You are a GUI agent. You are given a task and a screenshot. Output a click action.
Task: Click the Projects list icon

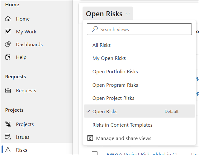(x=8, y=124)
